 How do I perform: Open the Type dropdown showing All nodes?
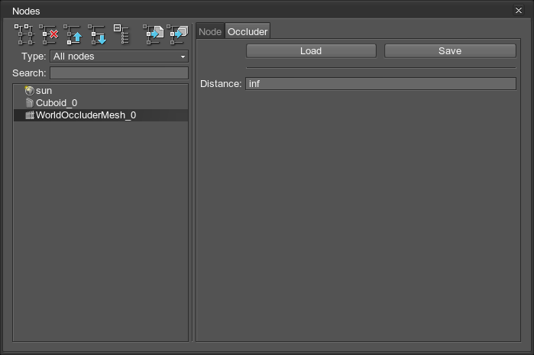pos(118,56)
